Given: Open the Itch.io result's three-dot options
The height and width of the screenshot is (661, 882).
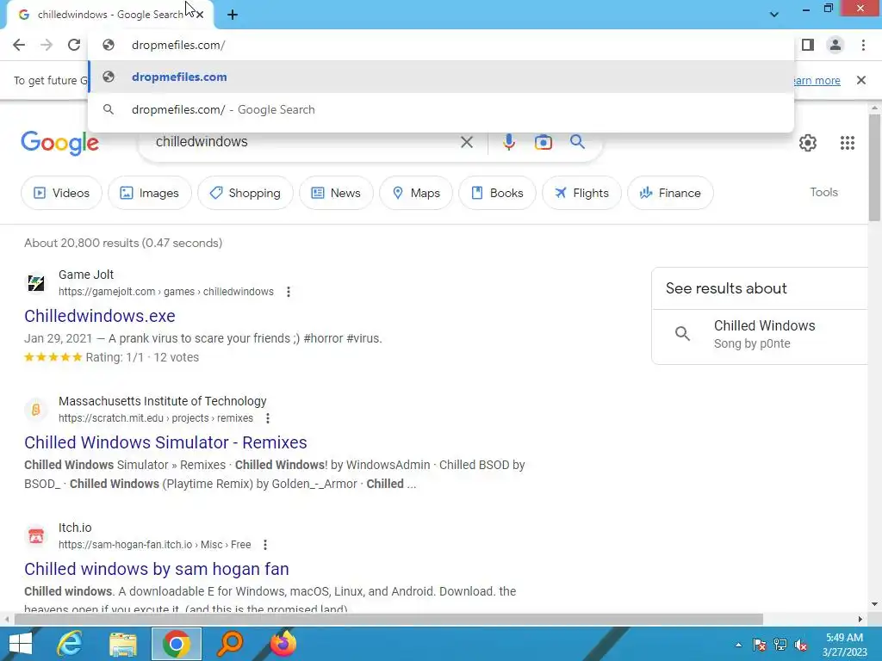Looking at the screenshot, I should tap(265, 545).
